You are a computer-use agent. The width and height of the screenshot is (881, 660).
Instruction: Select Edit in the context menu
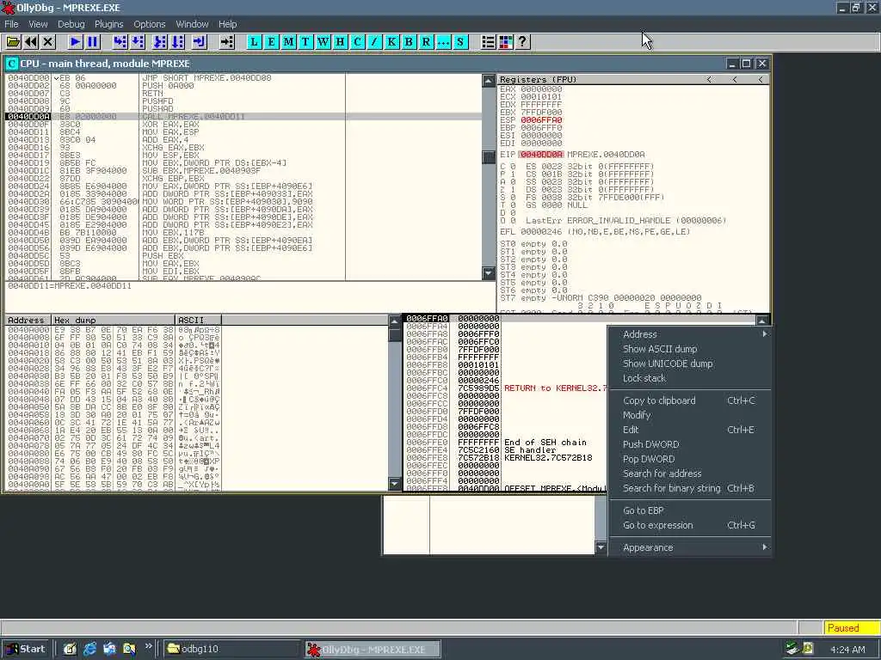691,430
